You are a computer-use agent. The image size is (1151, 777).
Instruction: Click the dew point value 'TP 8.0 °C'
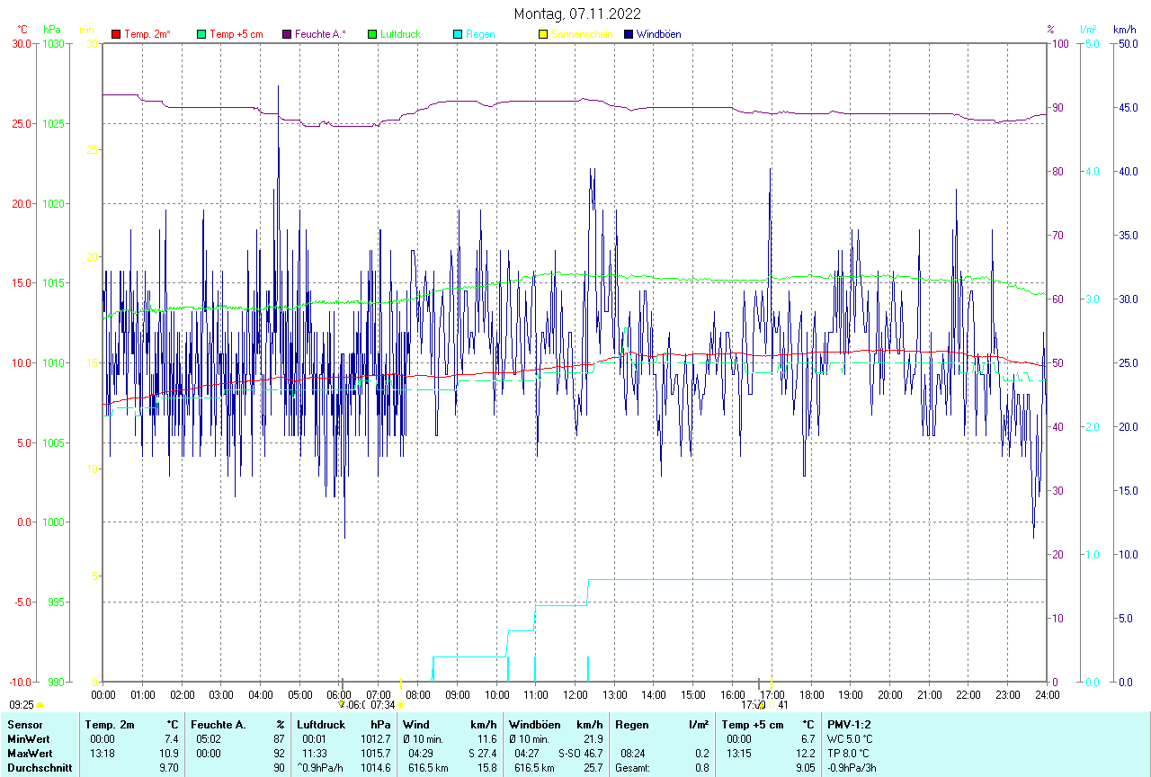[x=849, y=753]
